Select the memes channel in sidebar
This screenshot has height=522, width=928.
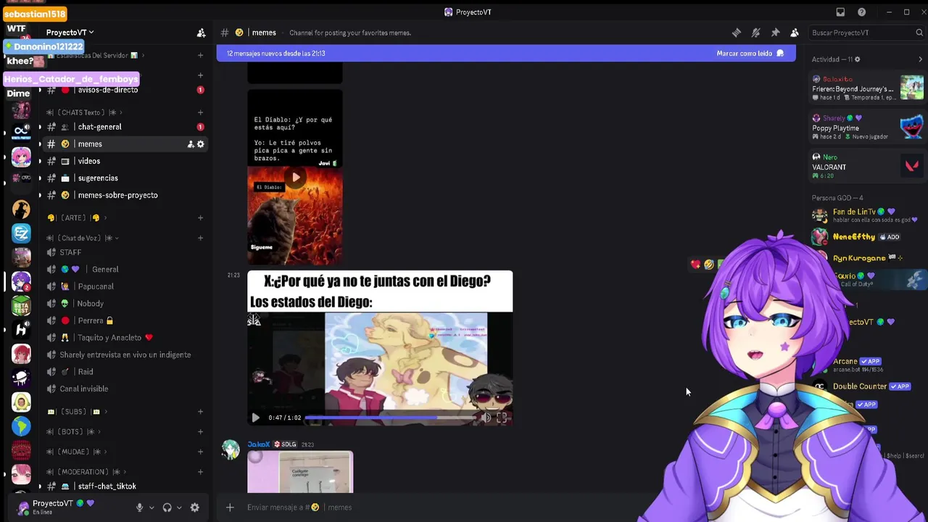125,144
